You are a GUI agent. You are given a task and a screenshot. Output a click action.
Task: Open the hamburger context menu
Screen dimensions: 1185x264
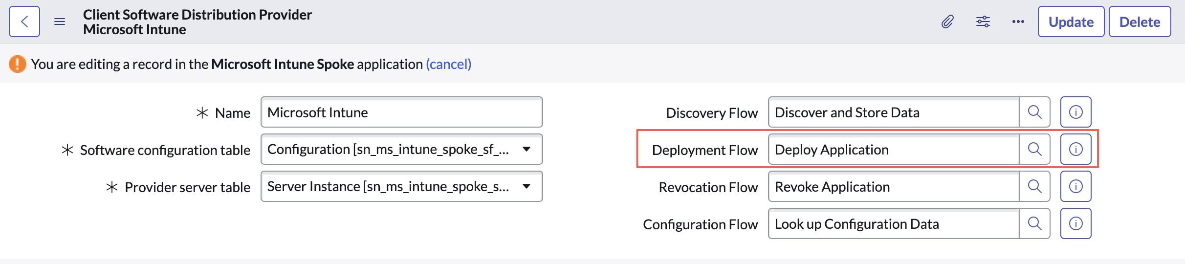click(x=60, y=22)
